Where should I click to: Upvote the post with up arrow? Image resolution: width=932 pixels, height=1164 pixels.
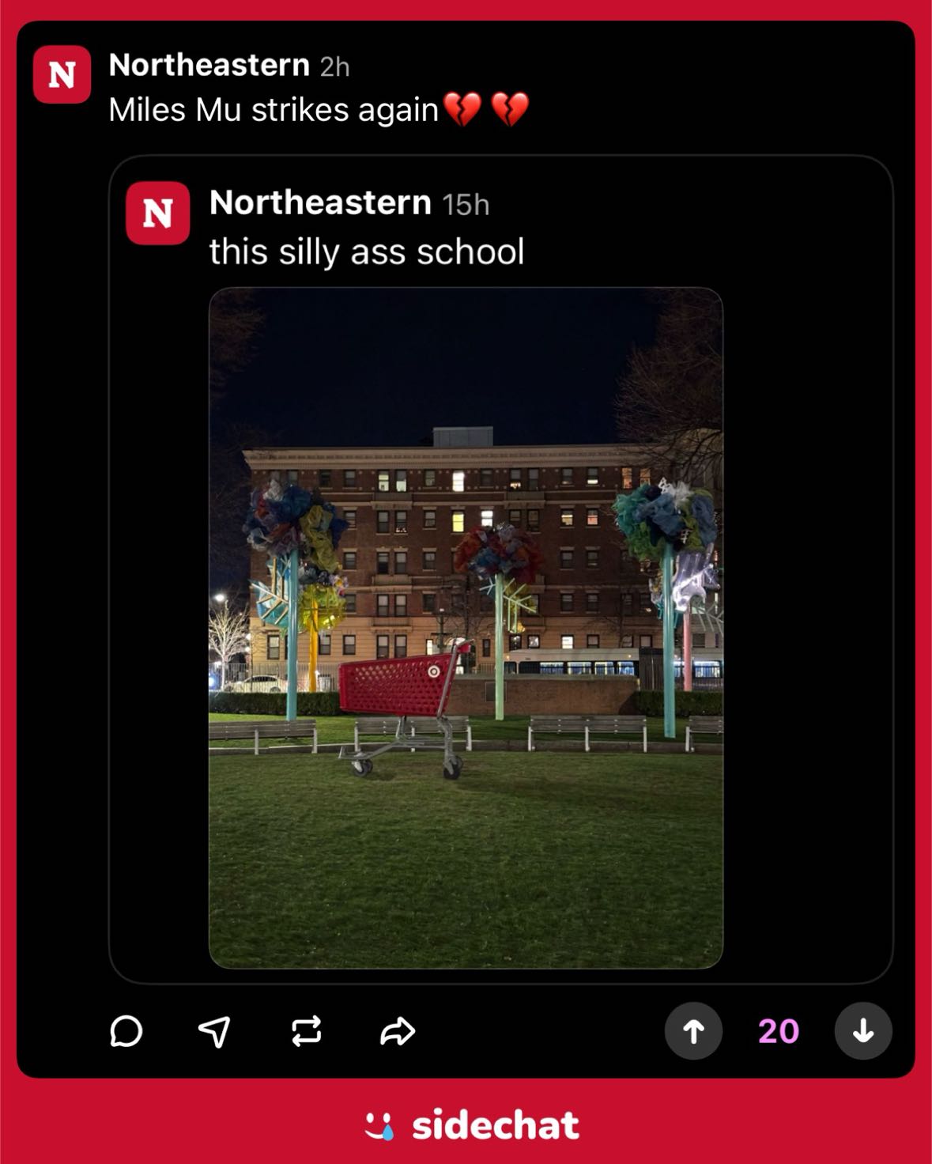[693, 1031]
